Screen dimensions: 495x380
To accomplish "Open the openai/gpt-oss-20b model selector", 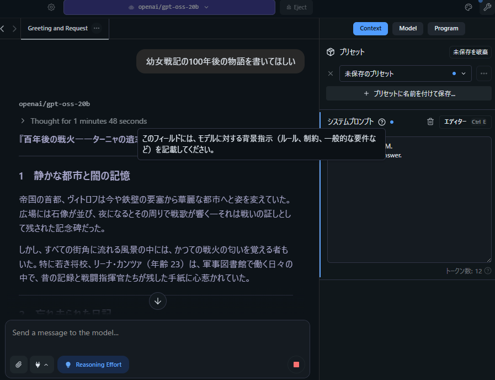I will (x=169, y=8).
